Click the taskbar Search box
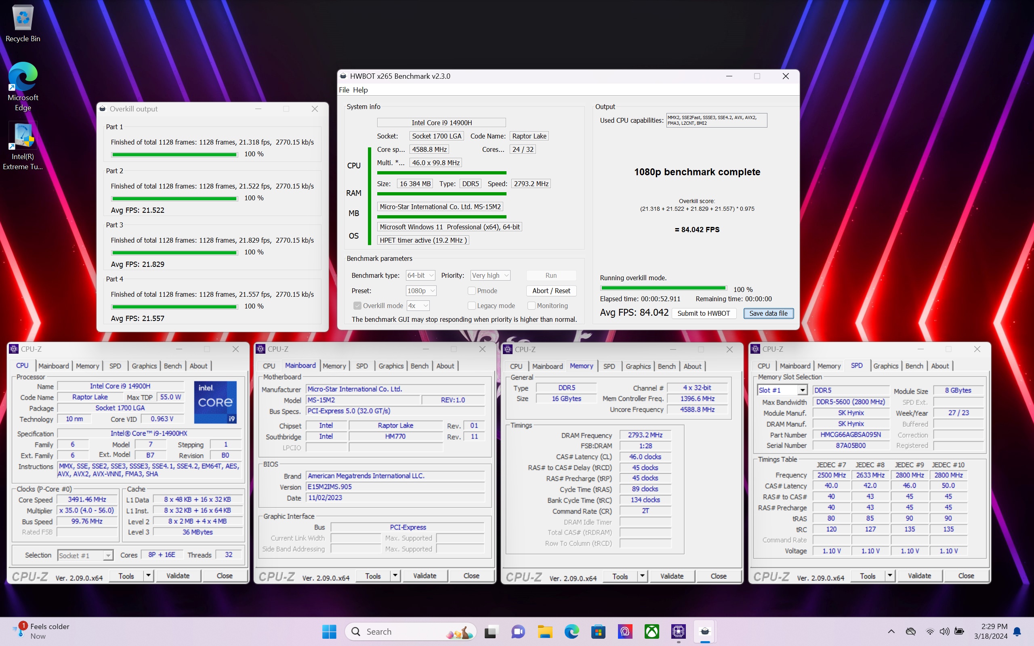Viewport: 1034px width, 646px height. point(411,631)
